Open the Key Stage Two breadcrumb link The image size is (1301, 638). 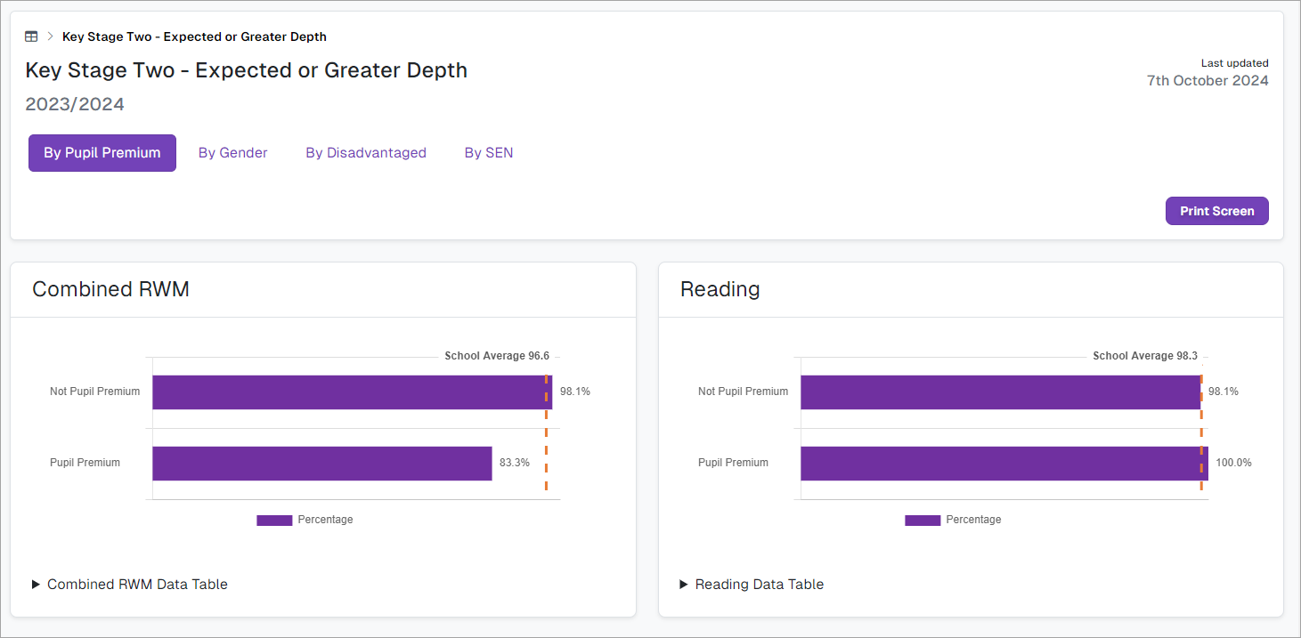tap(194, 36)
